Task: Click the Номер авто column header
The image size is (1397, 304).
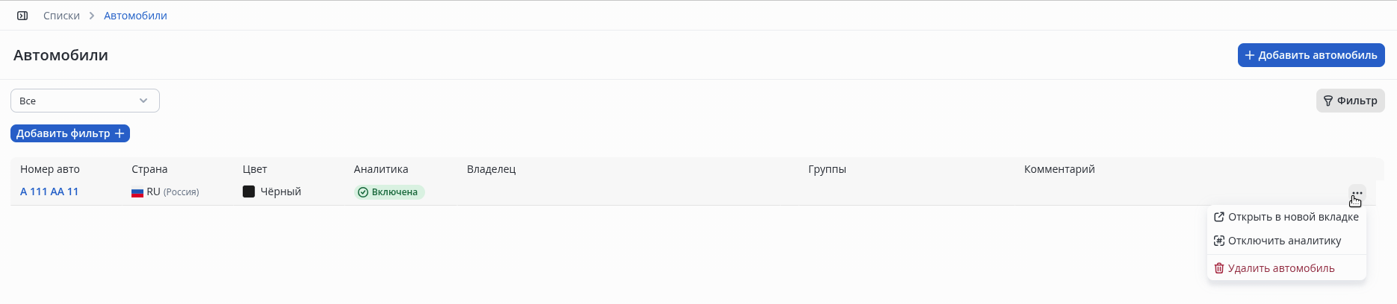Action: 50,169
